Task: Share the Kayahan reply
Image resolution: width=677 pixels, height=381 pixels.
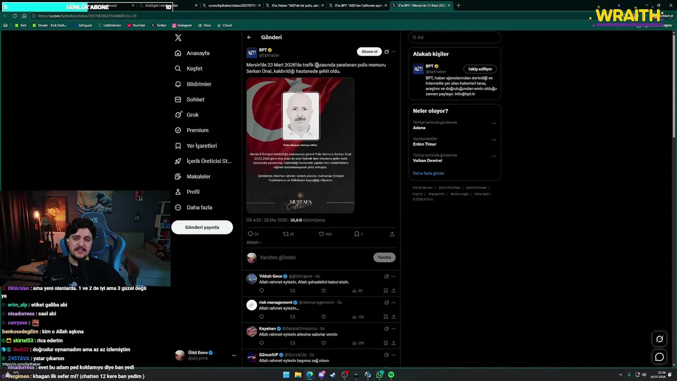Action: tap(394, 343)
